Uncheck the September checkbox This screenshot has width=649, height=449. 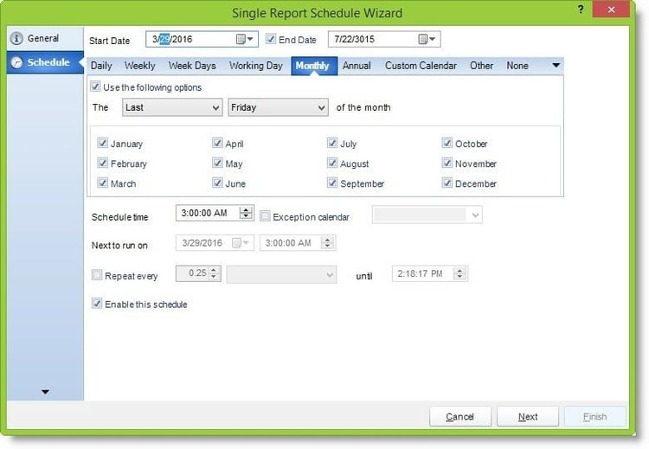pos(332,183)
